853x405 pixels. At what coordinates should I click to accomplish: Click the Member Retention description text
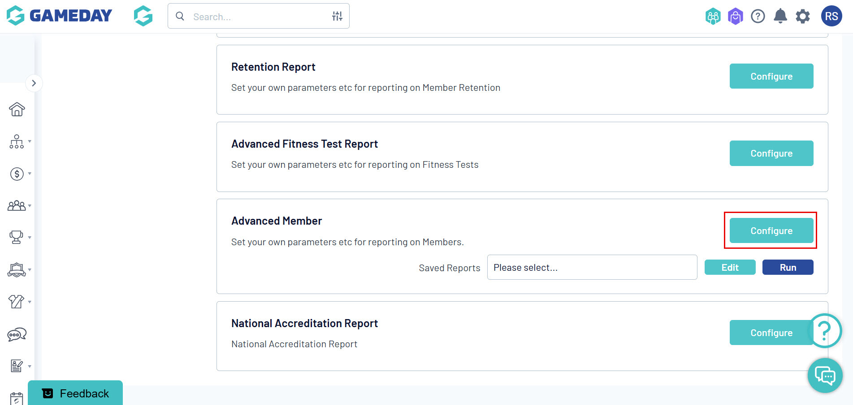[x=366, y=88]
